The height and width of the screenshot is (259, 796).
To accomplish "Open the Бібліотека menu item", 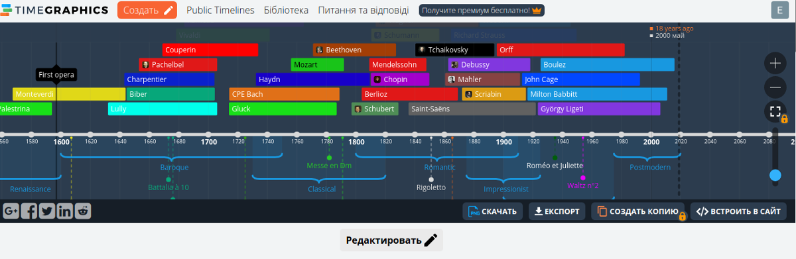I will tap(286, 11).
